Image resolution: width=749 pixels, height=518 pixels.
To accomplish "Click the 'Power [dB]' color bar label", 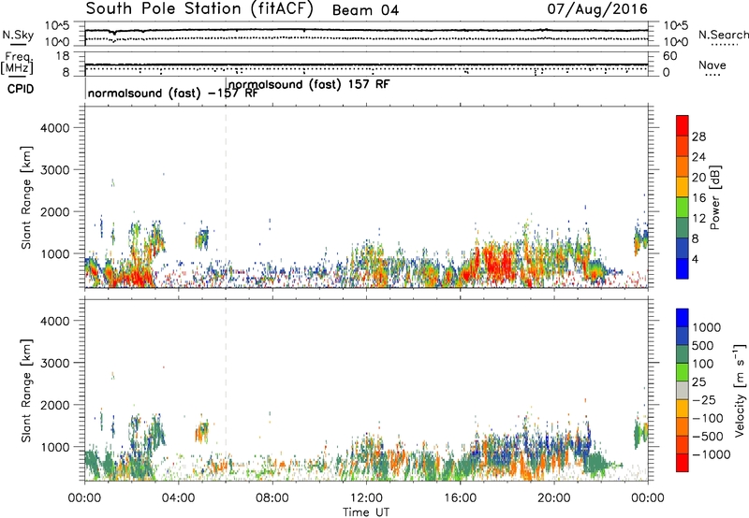I will click(714, 197).
